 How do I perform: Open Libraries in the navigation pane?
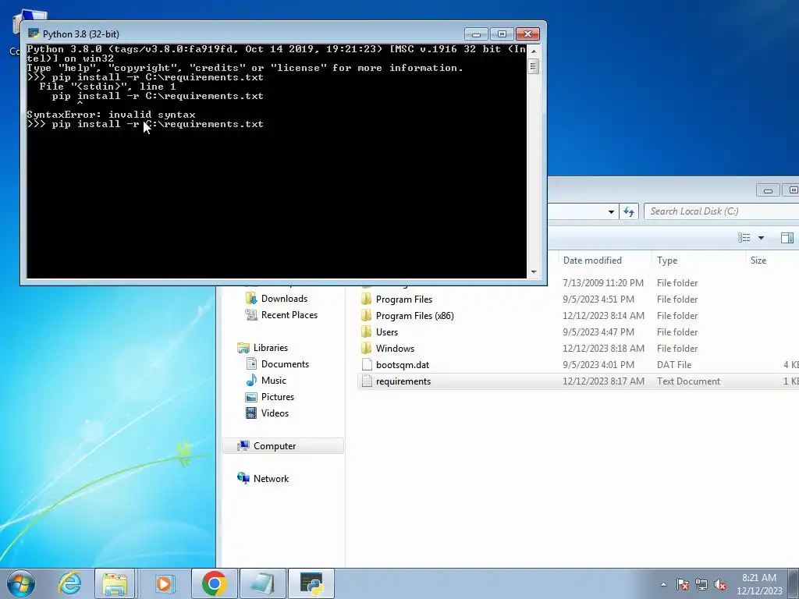[x=270, y=347]
